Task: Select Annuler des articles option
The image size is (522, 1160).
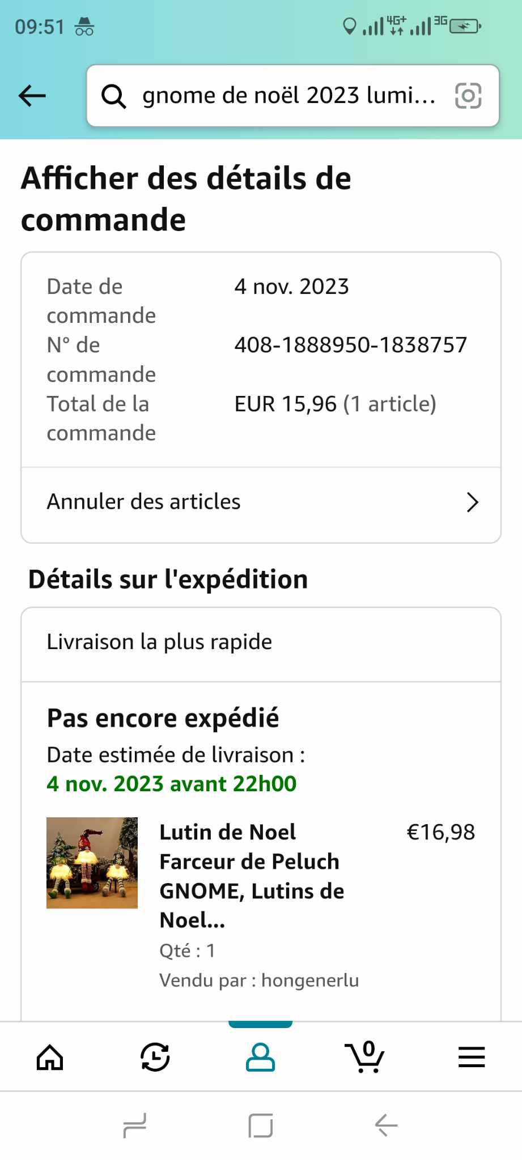Action: 144,502
